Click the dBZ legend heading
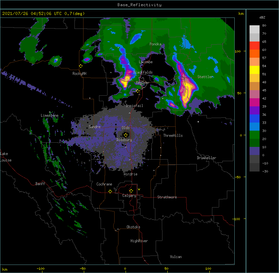The image size is (279, 273). [x=262, y=18]
